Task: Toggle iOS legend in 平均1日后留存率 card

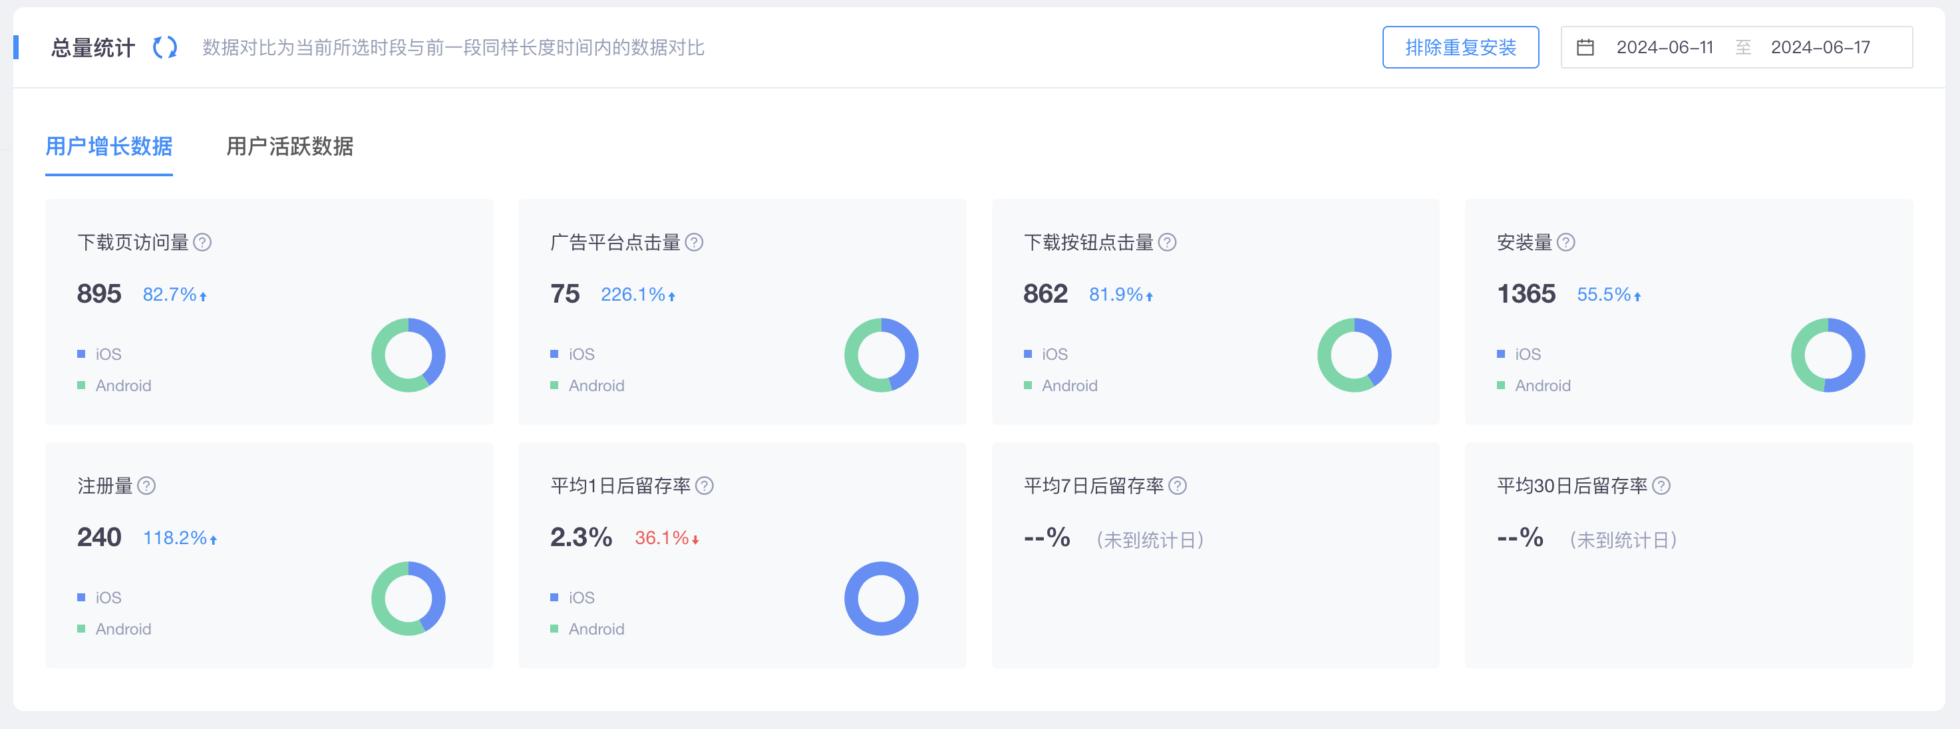Action: 573,597
